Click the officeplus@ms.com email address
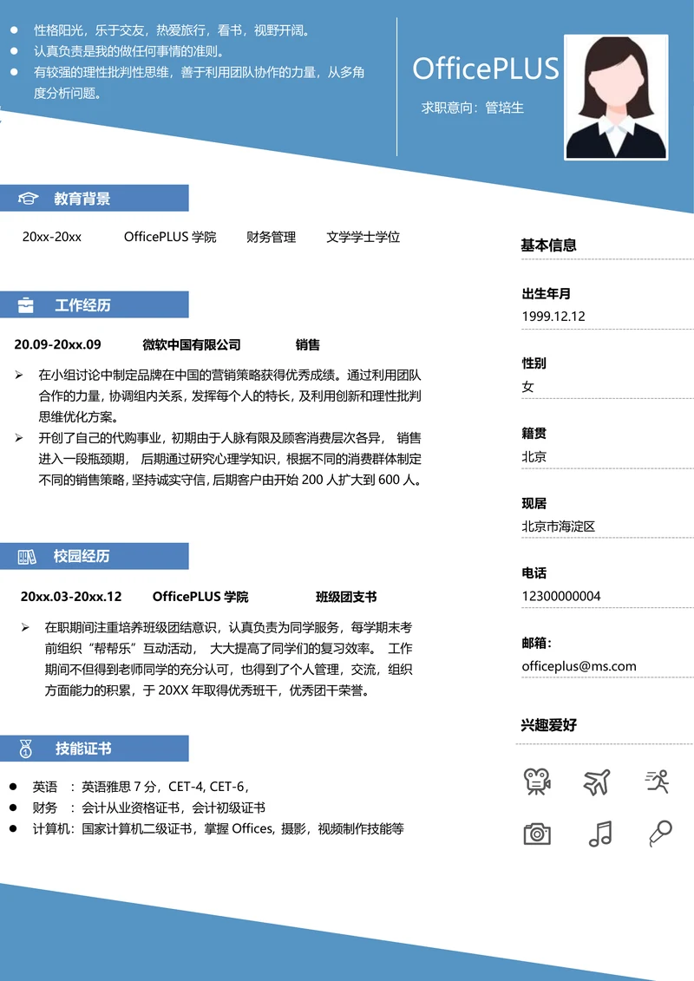This screenshot has width=694, height=981. (x=579, y=666)
